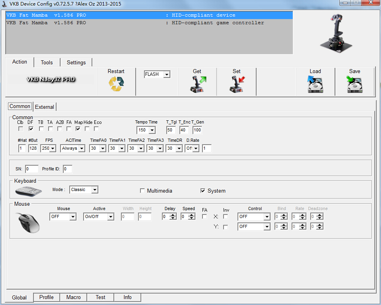Click the Delay stepper control

click(173, 217)
